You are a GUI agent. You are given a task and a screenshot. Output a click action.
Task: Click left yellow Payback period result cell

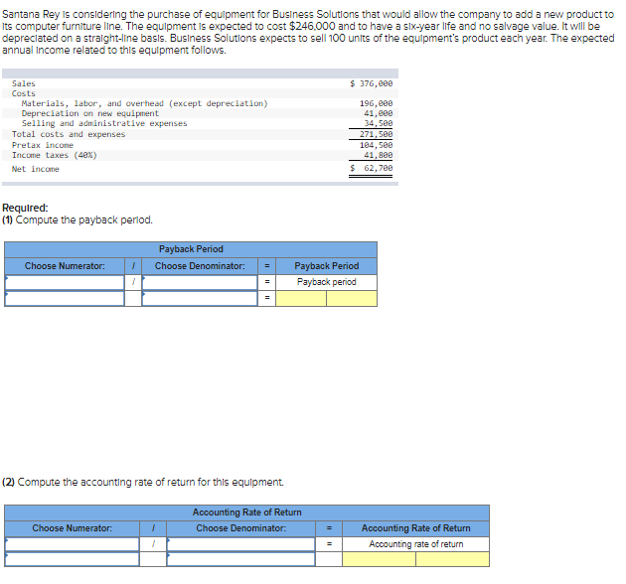coord(301,299)
